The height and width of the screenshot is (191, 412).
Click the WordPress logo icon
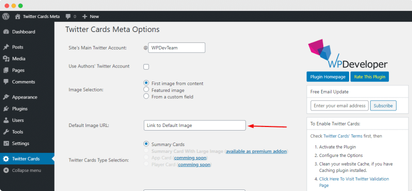tap(6, 17)
